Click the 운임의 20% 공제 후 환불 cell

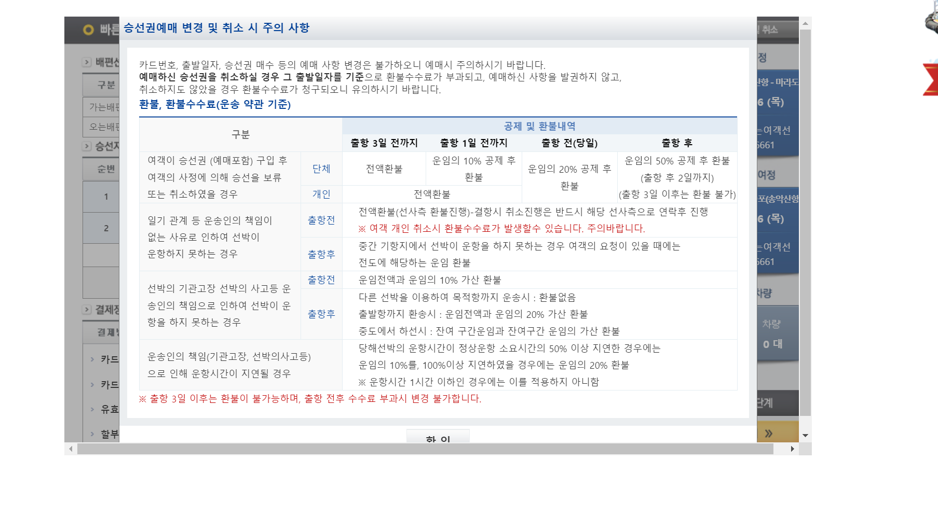pyautogui.click(x=569, y=177)
